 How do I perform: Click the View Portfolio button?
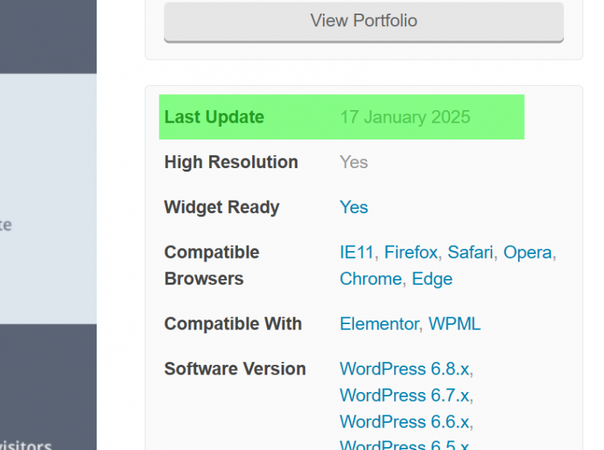[x=363, y=21]
